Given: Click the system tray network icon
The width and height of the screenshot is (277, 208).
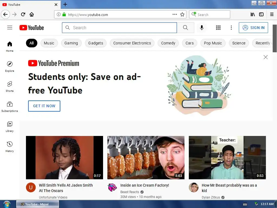Looking at the screenshot, I should (256, 204).
